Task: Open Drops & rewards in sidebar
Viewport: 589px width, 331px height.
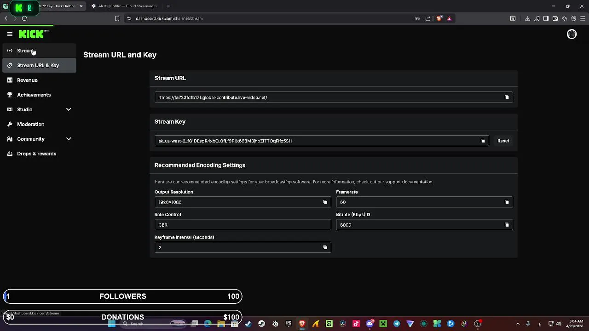Action: point(38,154)
